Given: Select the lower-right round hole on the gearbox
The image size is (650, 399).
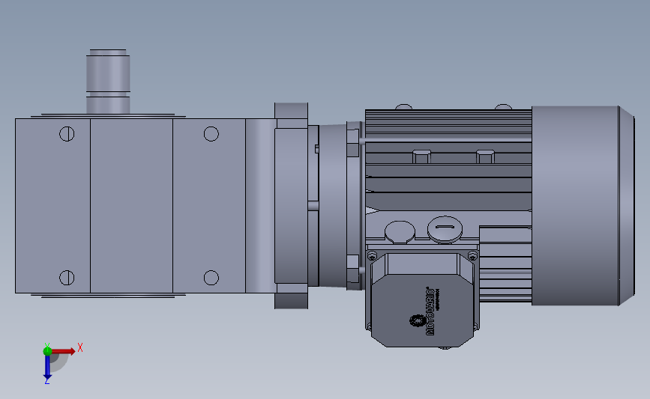Looking at the screenshot, I should pos(211,278).
